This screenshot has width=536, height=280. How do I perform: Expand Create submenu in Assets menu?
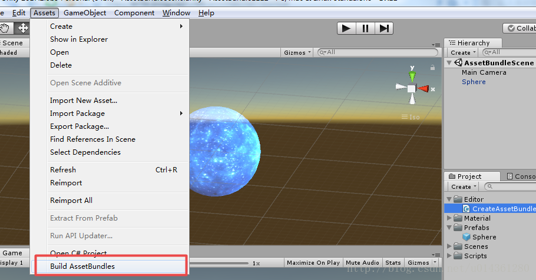(110, 26)
